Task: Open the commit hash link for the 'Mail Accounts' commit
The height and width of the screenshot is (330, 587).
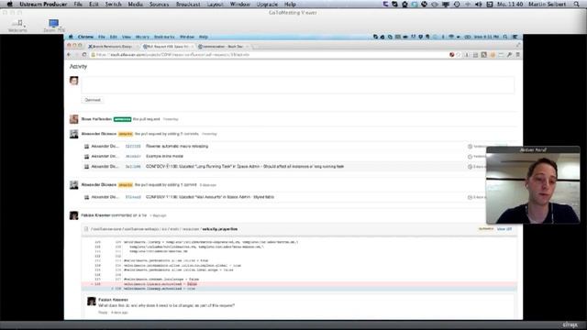Action: click(133, 197)
